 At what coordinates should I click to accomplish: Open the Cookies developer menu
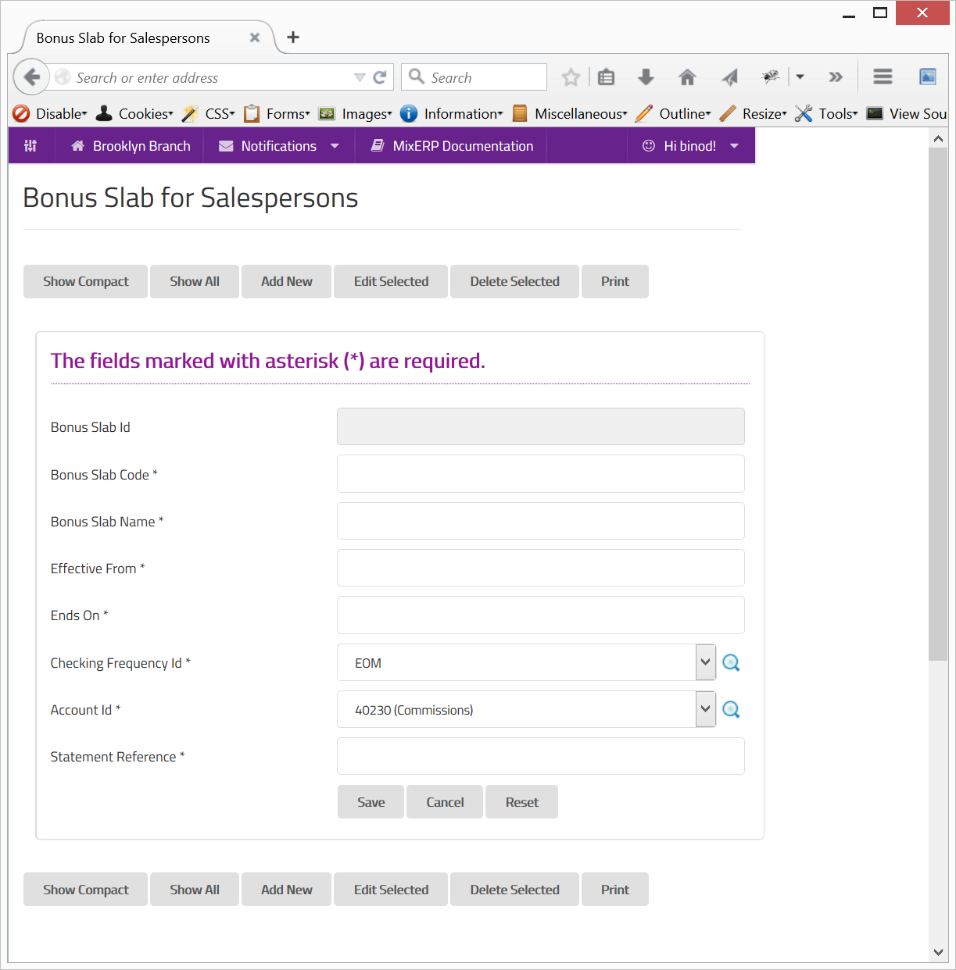[134, 114]
